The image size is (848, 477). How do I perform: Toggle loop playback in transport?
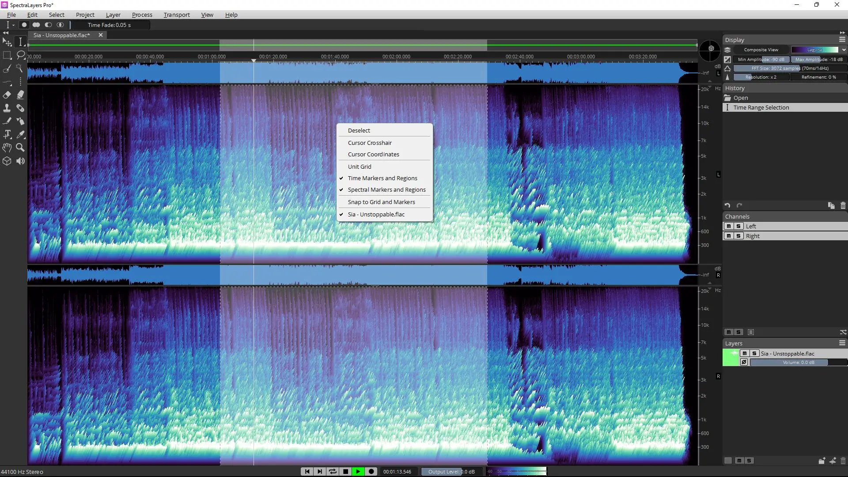pos(333,472)
